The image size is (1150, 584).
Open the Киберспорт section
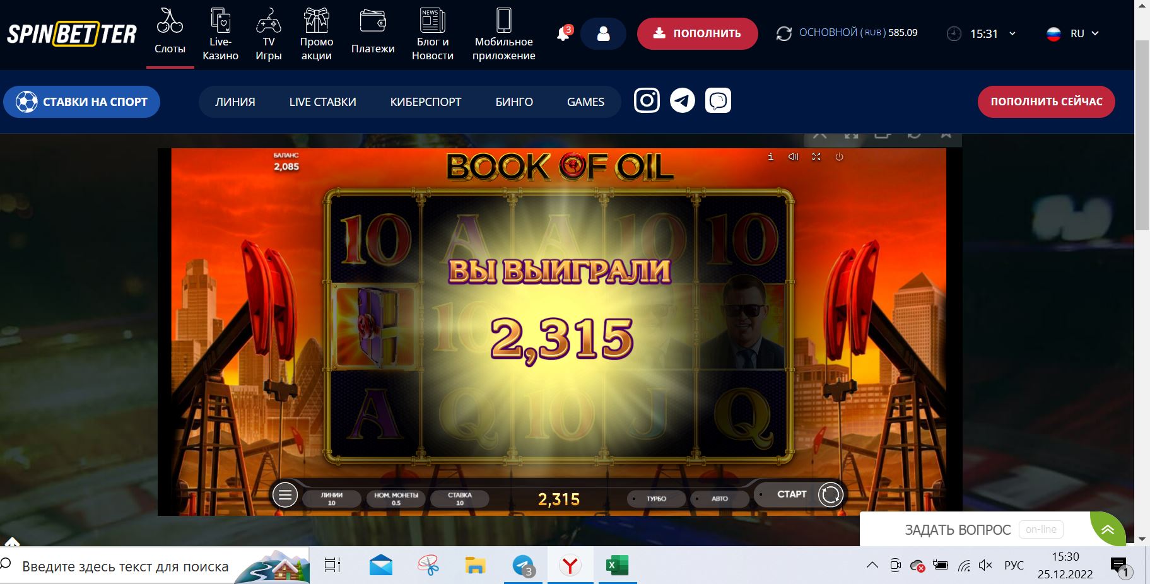click(426, 102)
